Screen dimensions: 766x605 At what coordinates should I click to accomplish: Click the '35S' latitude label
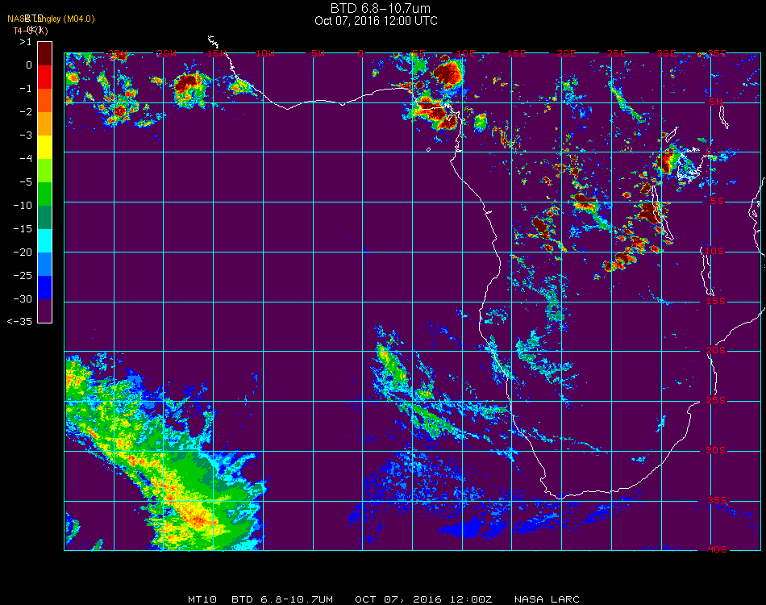click(717, 500)
